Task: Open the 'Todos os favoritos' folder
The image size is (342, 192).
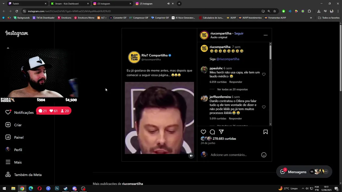Action: pos(329,18)
